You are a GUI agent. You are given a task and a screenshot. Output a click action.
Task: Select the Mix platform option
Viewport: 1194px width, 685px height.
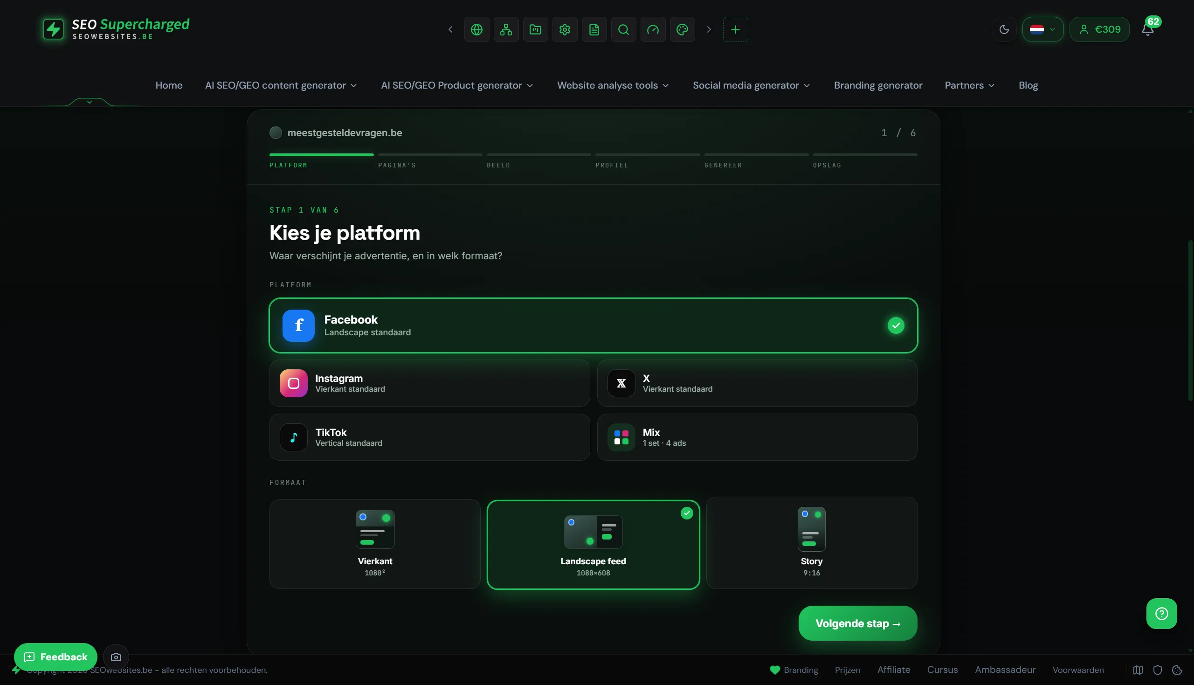point(757,437)
